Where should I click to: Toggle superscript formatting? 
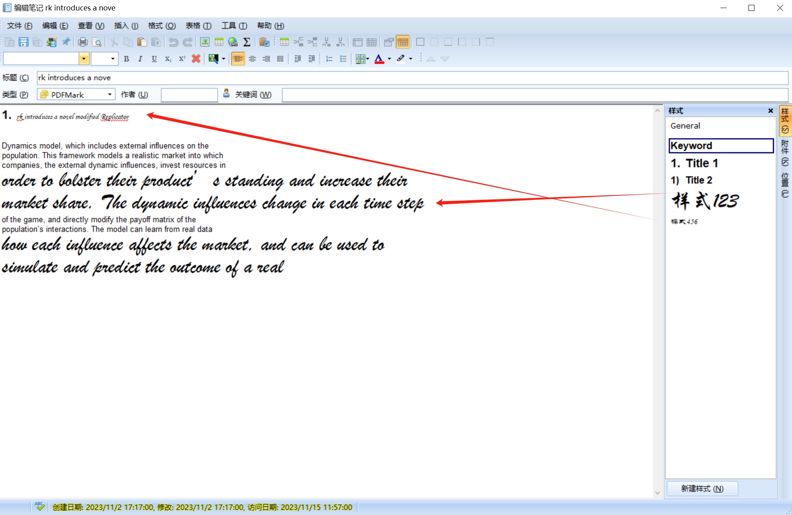click(x=182, y=59)
